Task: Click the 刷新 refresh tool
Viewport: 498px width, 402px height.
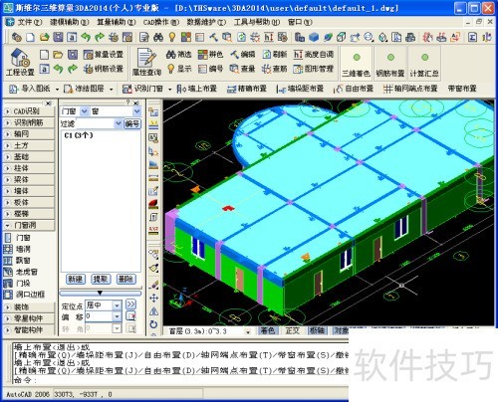Action: [x=274, y=55]
